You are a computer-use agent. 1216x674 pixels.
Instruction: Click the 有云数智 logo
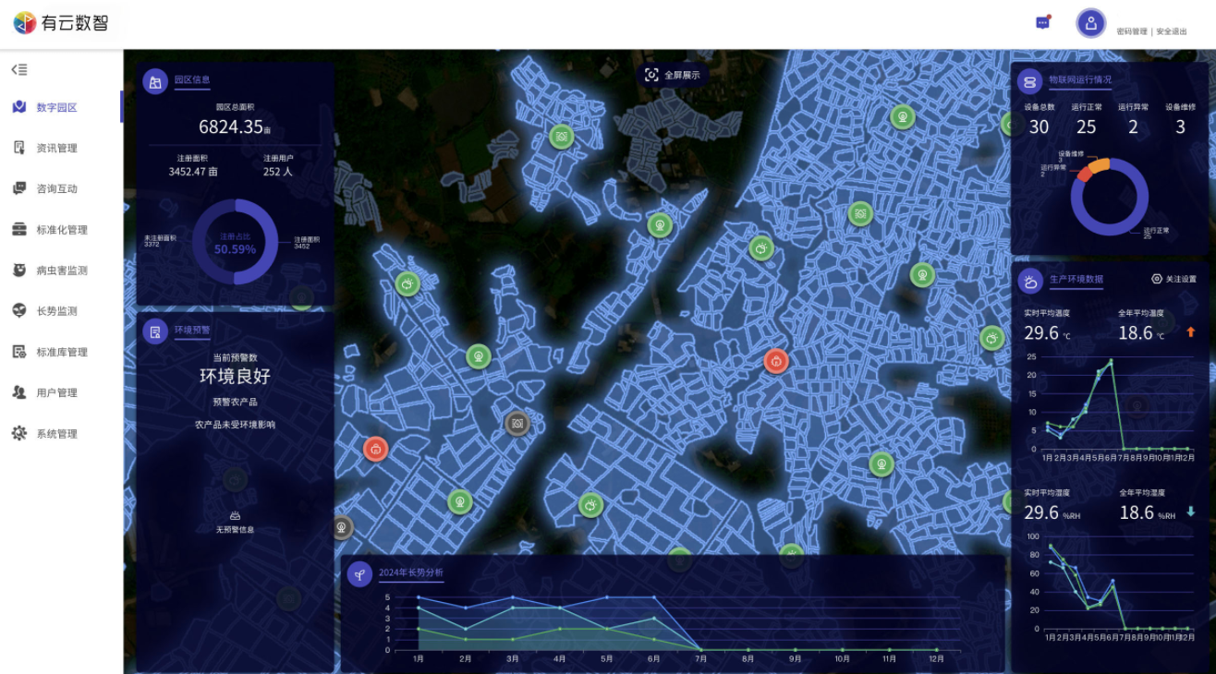[61, 23]
